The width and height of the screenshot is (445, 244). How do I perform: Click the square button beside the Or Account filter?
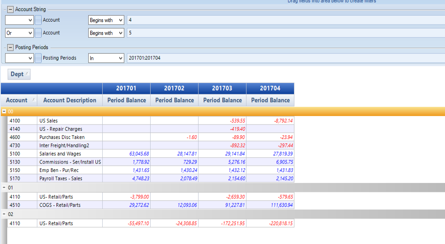[38, 33]
